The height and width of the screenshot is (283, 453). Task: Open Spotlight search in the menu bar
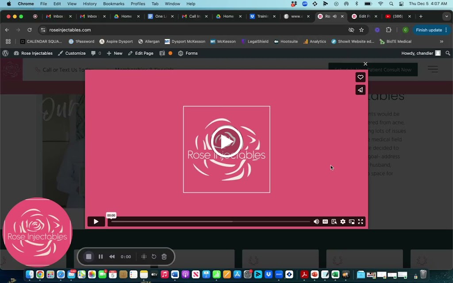[x=391, y=4]
